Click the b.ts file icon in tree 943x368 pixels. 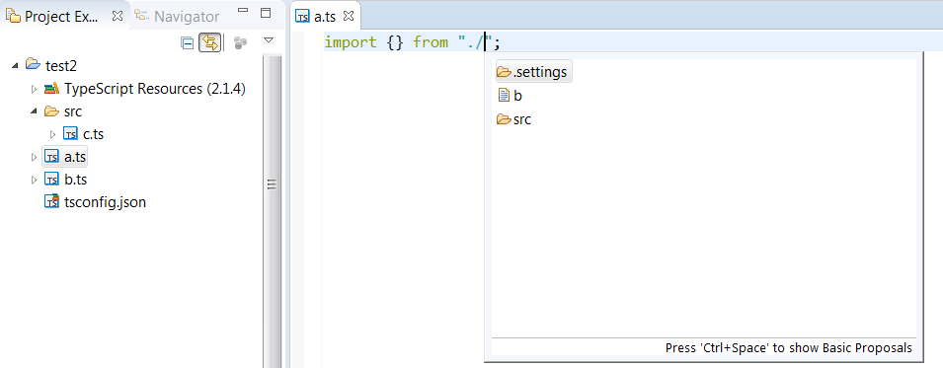point(52,180)
